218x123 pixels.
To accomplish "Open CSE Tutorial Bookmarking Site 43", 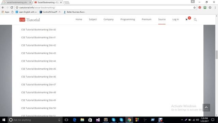I will [x=38, y=53].
